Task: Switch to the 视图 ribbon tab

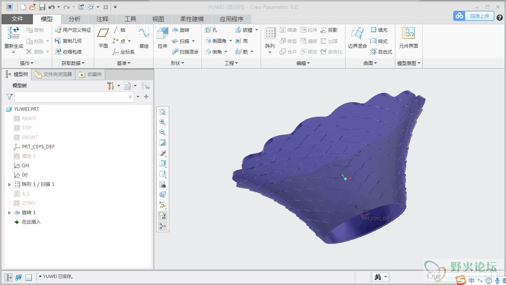Action: (x=158, y=19)
